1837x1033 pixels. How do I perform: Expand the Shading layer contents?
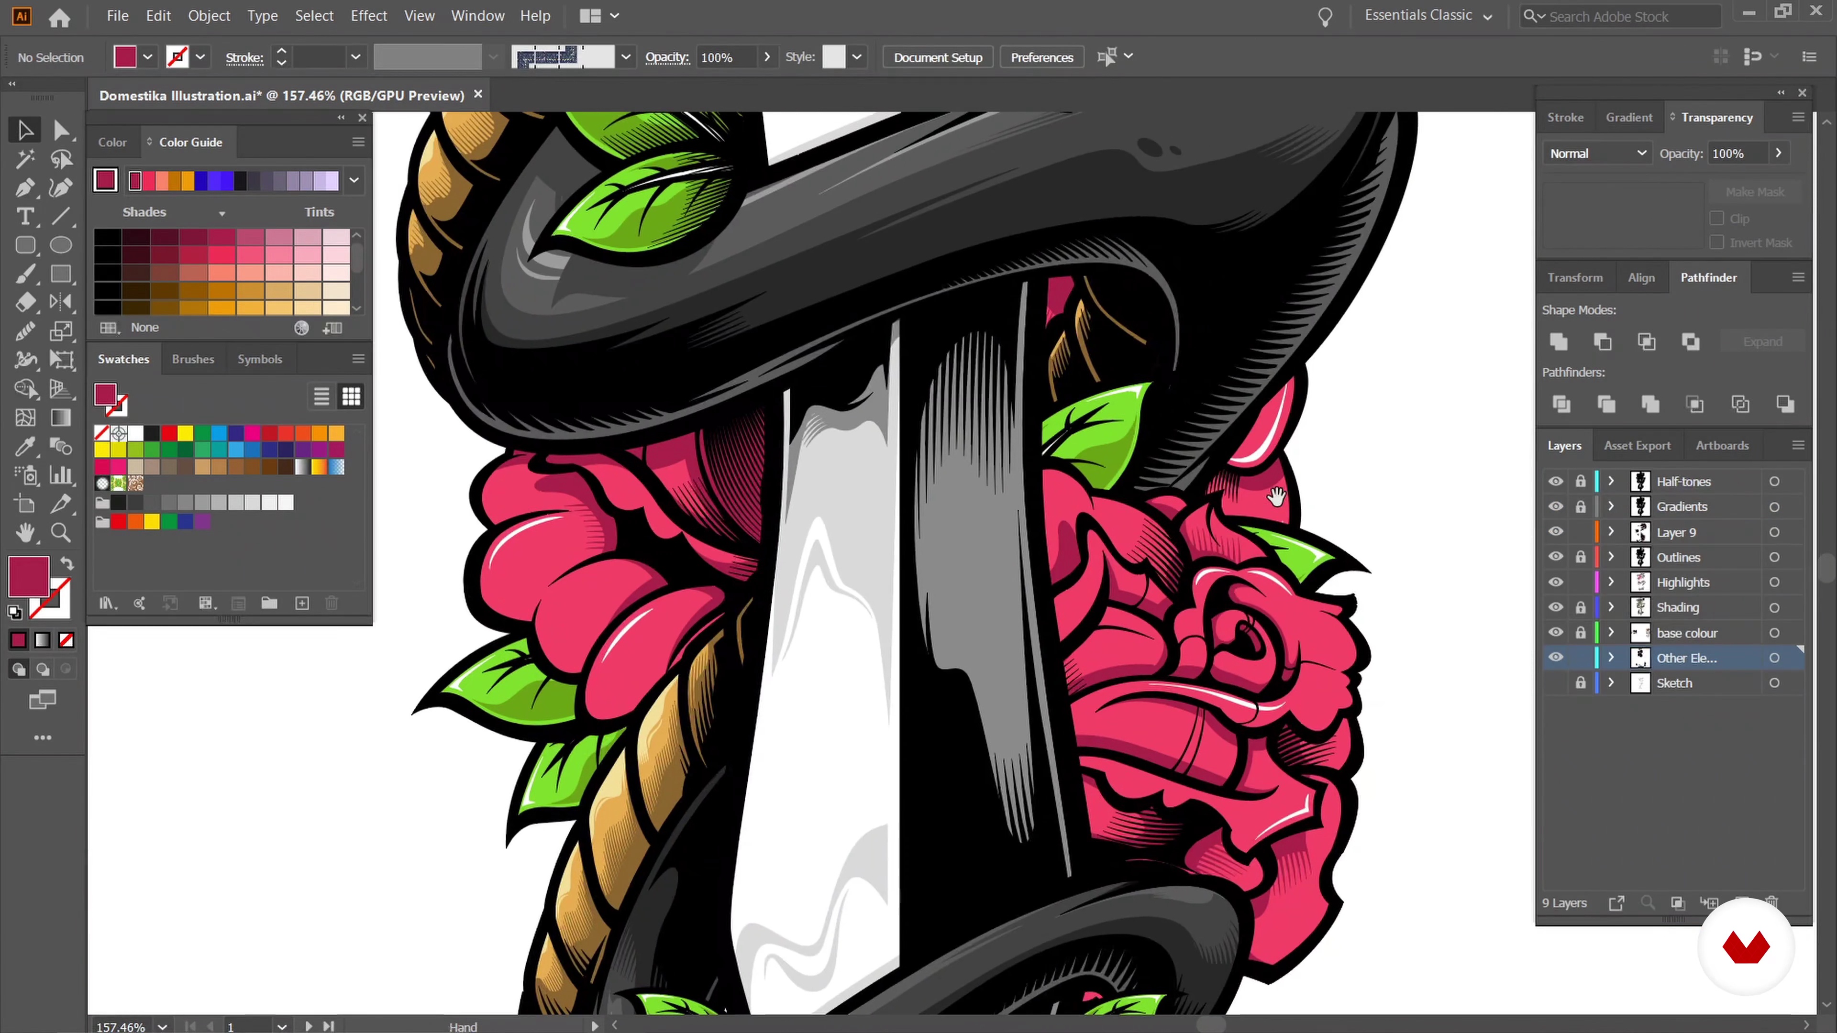[1611, 607]
